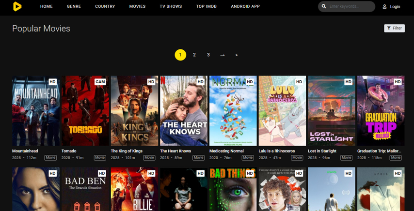The height and width of the screenshot is (211, 414).
Task: Click the Mountainhead title link
Action: 25,151
